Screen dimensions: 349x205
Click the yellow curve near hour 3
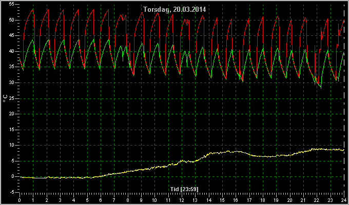60,177
